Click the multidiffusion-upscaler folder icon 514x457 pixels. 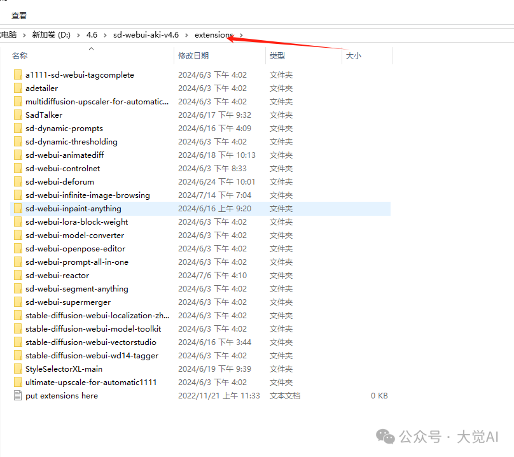click(x=18, y=102)
